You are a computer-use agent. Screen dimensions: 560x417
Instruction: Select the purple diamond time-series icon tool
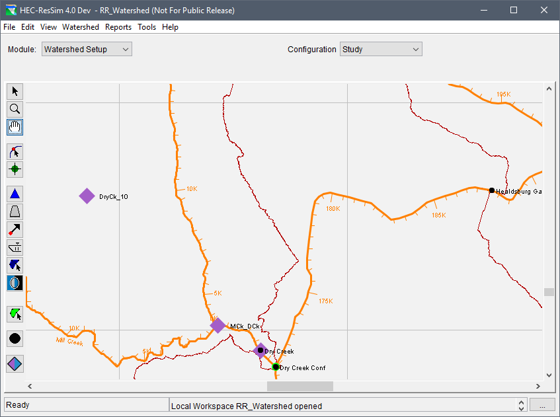(x=15, y=363)
